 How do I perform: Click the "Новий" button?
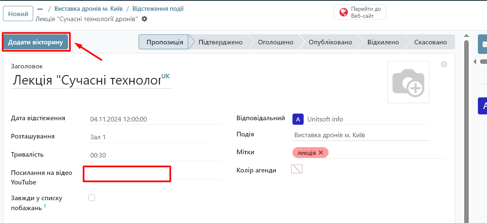tap(18, 14)
